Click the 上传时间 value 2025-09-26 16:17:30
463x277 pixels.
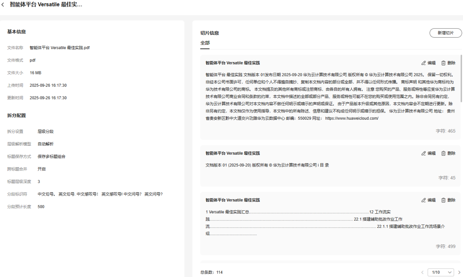pyautogui.click(x=48, y=85)
